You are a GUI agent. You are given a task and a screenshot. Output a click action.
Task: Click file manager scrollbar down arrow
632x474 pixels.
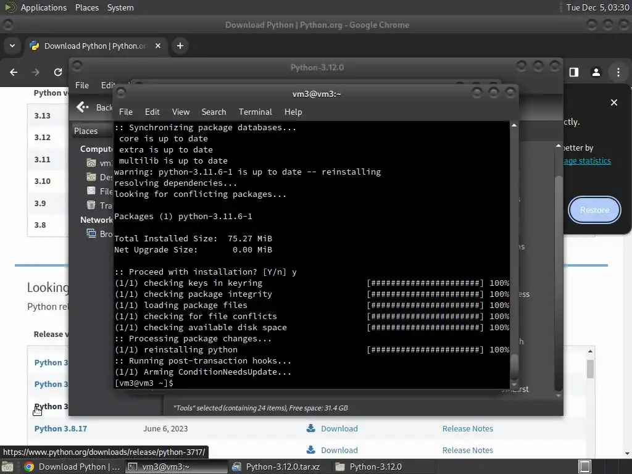[558, 396]
